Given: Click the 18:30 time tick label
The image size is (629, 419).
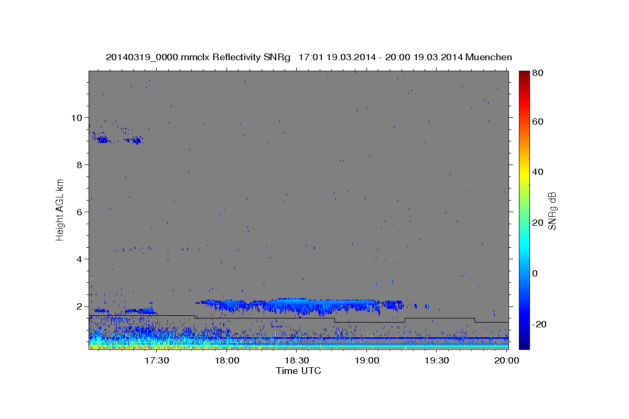Looking at the screenshot, I should [x=297, y=360].
